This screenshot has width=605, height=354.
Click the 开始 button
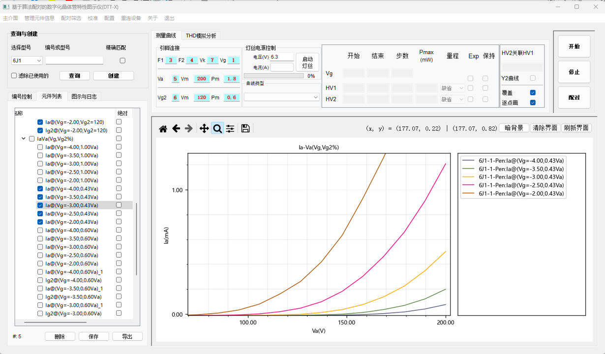(574, 47)
